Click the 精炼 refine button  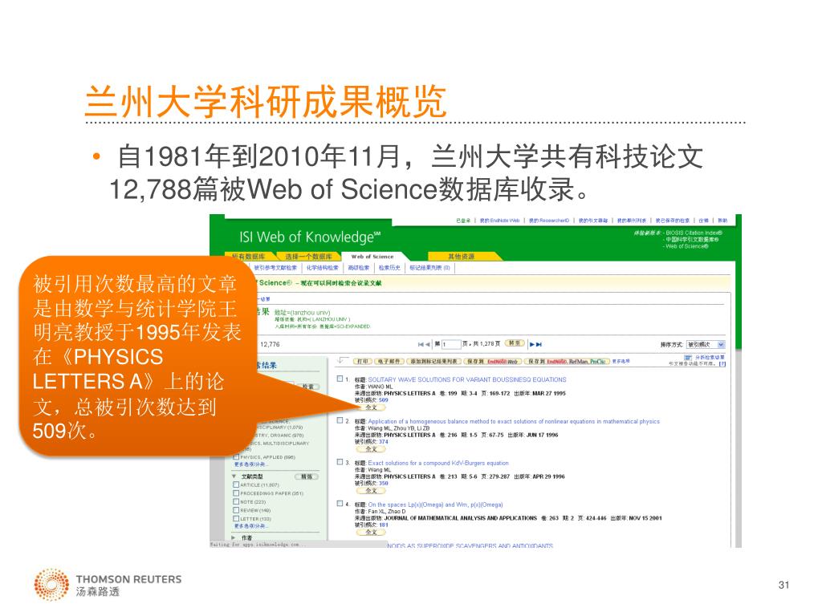[307, 476]
